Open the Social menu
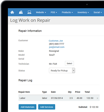The height and width of the screenshot is (112, 104). coord(98,12)
